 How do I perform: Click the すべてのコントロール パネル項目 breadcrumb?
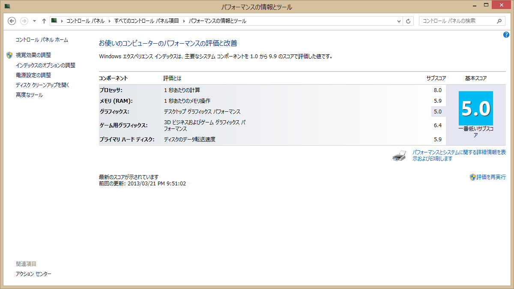147,21
